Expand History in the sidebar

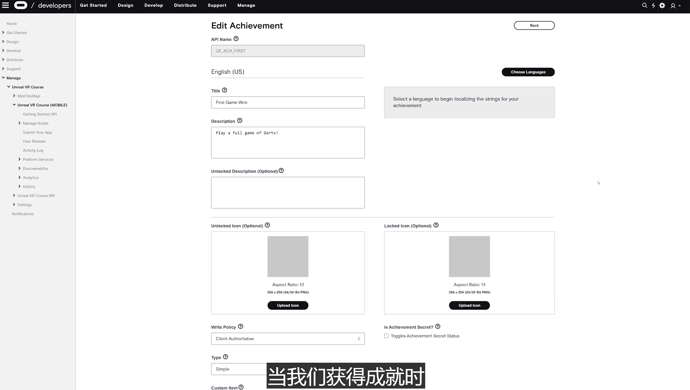point(20,186)
